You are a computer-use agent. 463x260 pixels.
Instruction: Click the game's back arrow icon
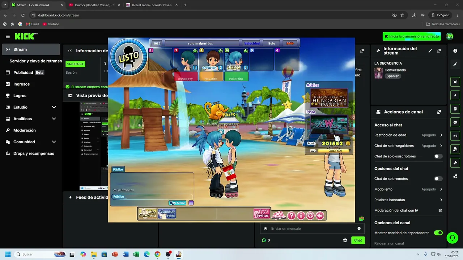pyautogui.click(x=320, y=216)
